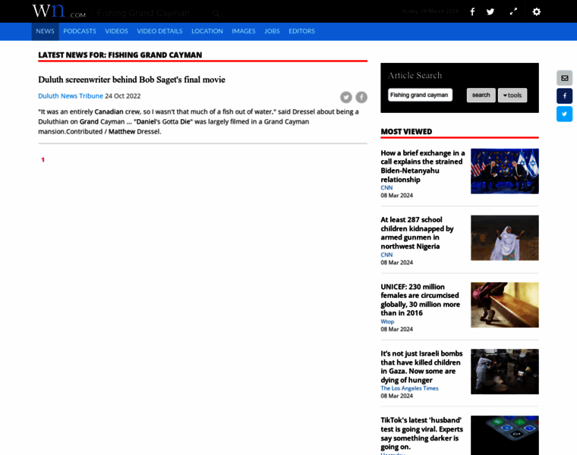Click the WN.com logo

coord(58,12)
